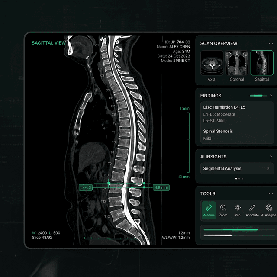Click the L4-L5 measurement label
This screenshot has height=277, width=277.
pos(86,187)
